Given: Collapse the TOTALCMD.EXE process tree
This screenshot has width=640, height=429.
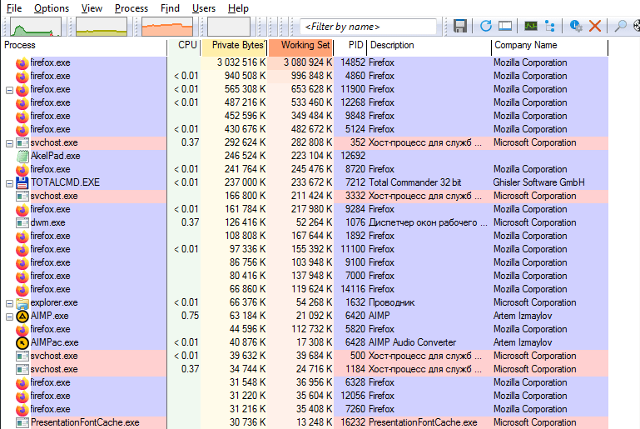Looking at the screenshot, I should (x=9, y=184).
